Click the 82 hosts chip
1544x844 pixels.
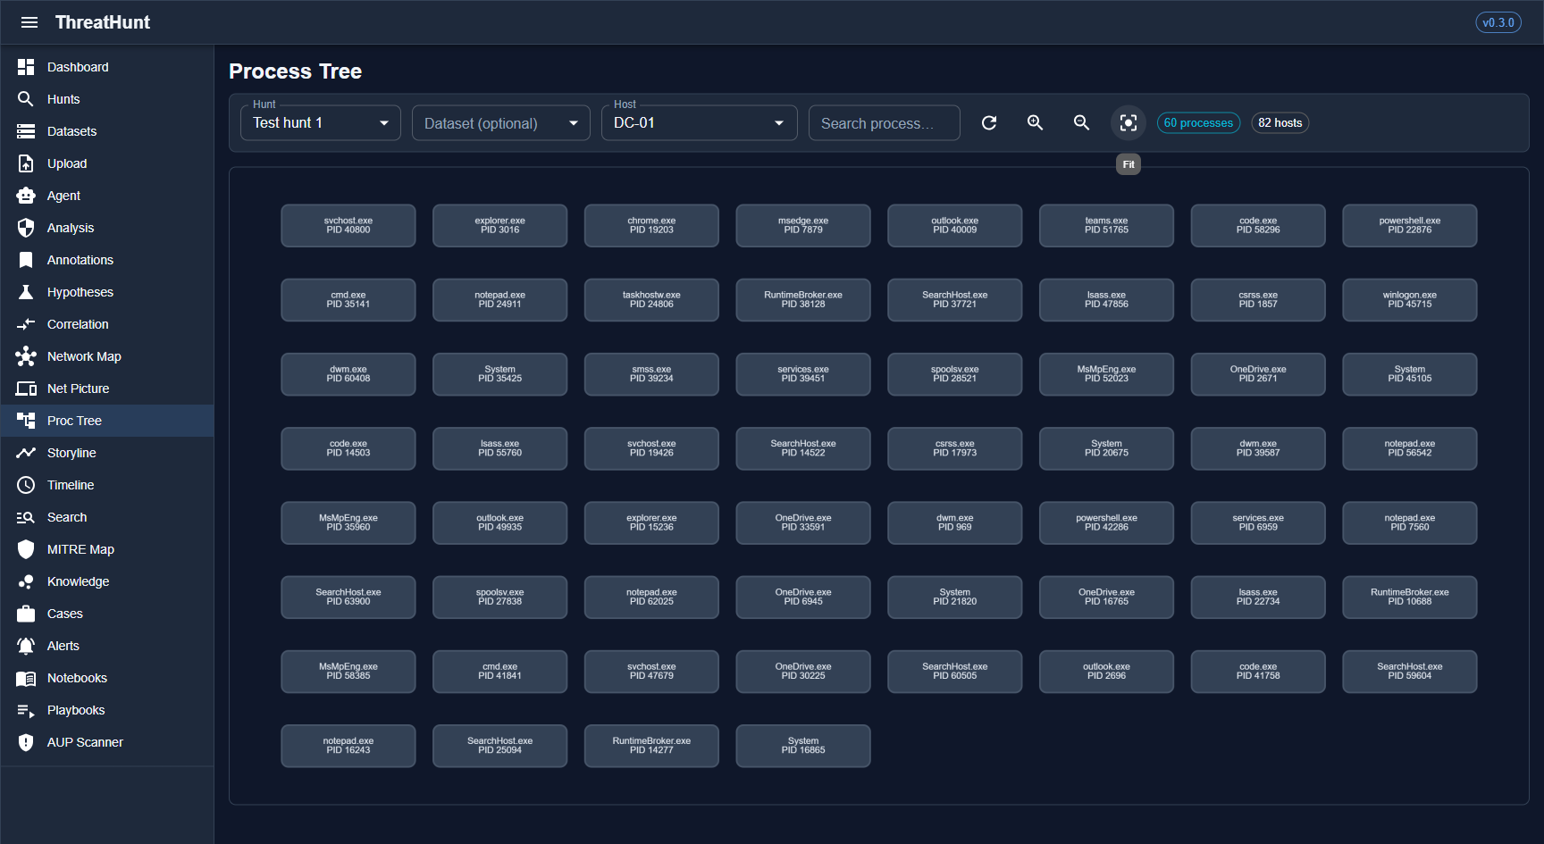(x=1280, y=123)
